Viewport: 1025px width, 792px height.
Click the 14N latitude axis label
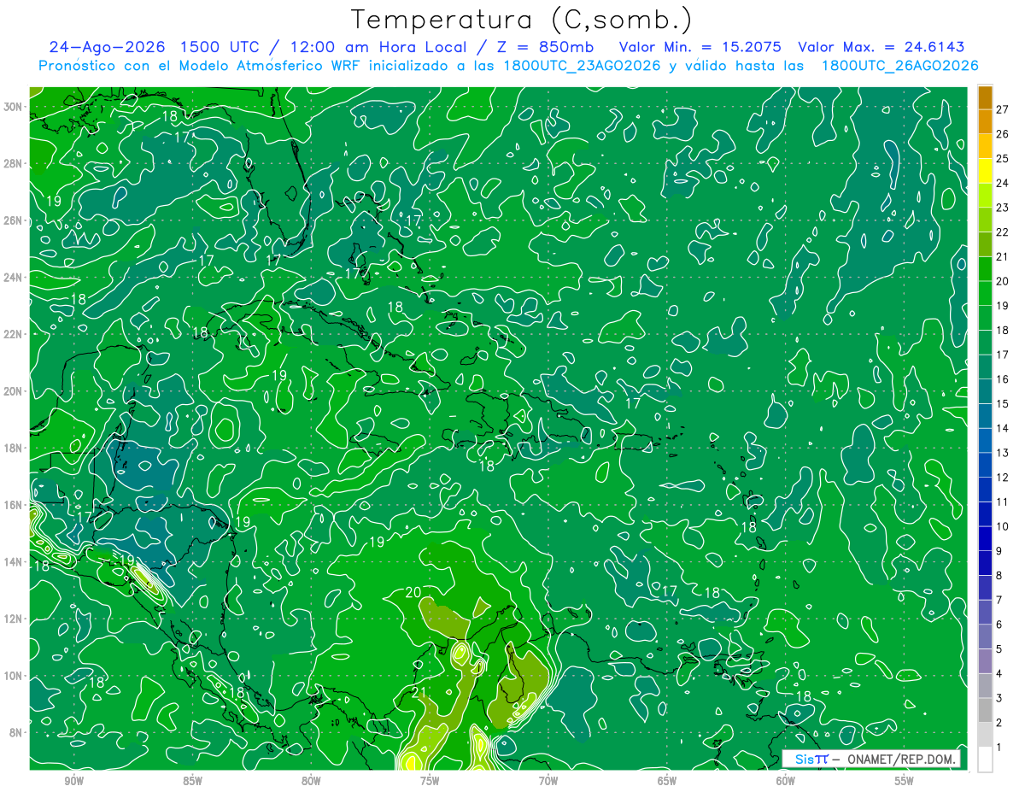pyautogui.click(x=15, y=562)
